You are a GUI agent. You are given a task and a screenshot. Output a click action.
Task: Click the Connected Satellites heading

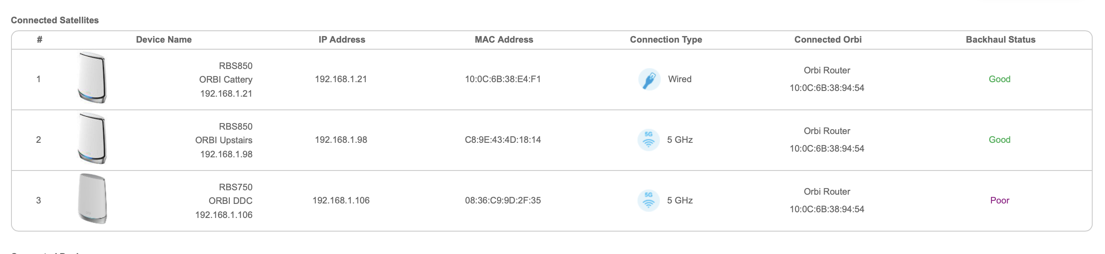tap(55, 20)
